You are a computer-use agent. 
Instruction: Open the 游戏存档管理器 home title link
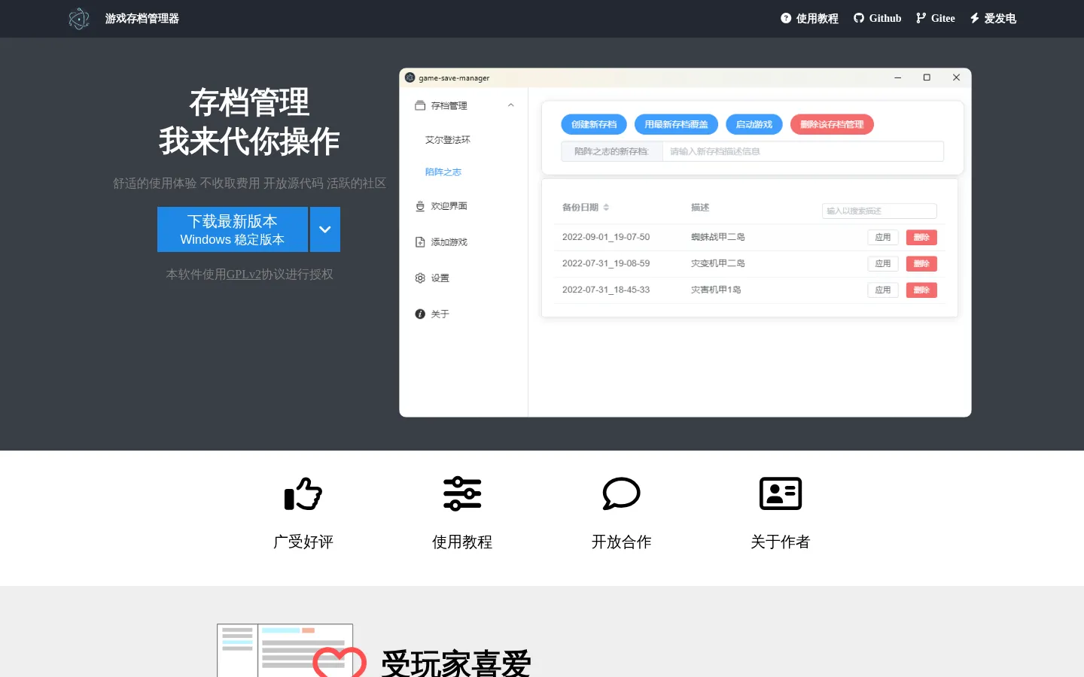click(x=142, y=19)
